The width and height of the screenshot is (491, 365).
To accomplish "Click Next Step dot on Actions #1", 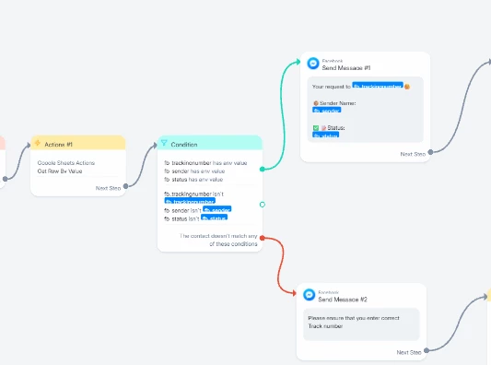I will coord(125,186).
